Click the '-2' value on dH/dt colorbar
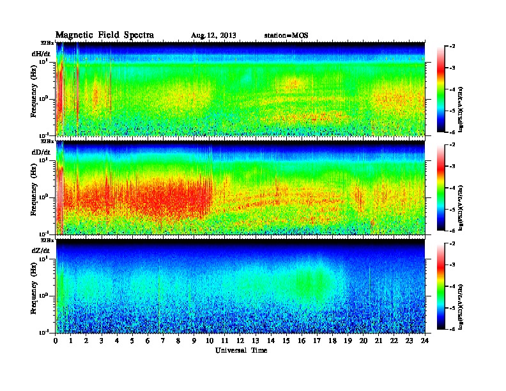Screen dimensions: 506x391 click(452, 47)
